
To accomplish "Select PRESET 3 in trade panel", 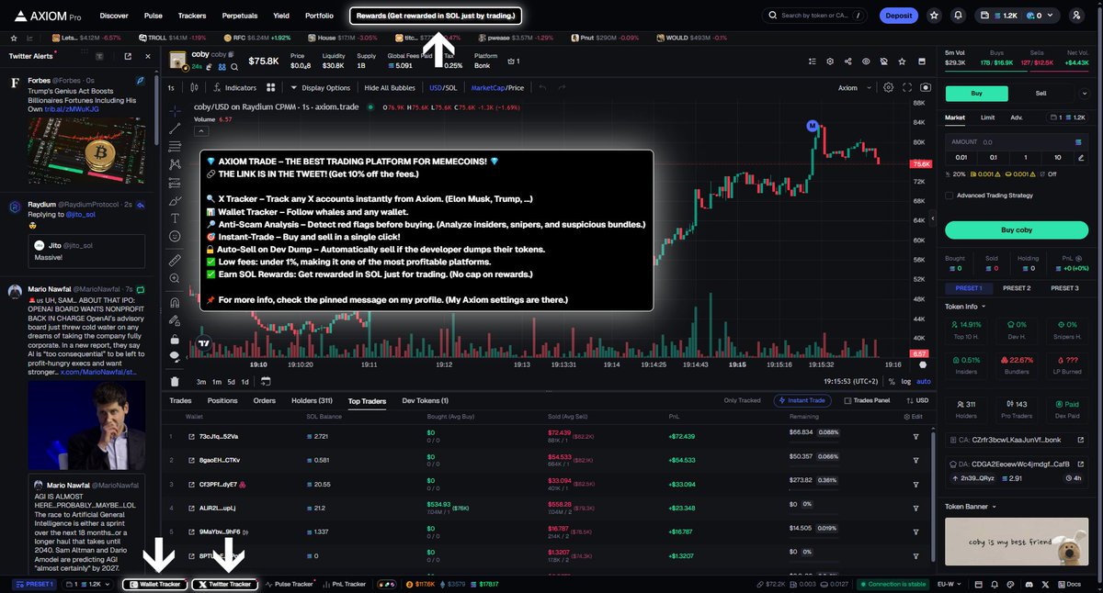I will 1064,288.
